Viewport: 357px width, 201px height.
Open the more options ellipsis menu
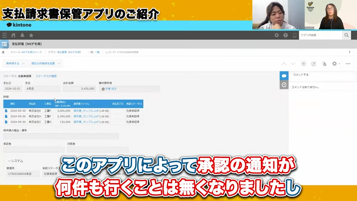[348, 64]
